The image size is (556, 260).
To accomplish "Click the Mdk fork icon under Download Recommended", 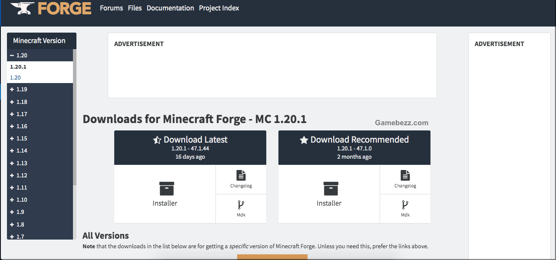I will [405, 205].
